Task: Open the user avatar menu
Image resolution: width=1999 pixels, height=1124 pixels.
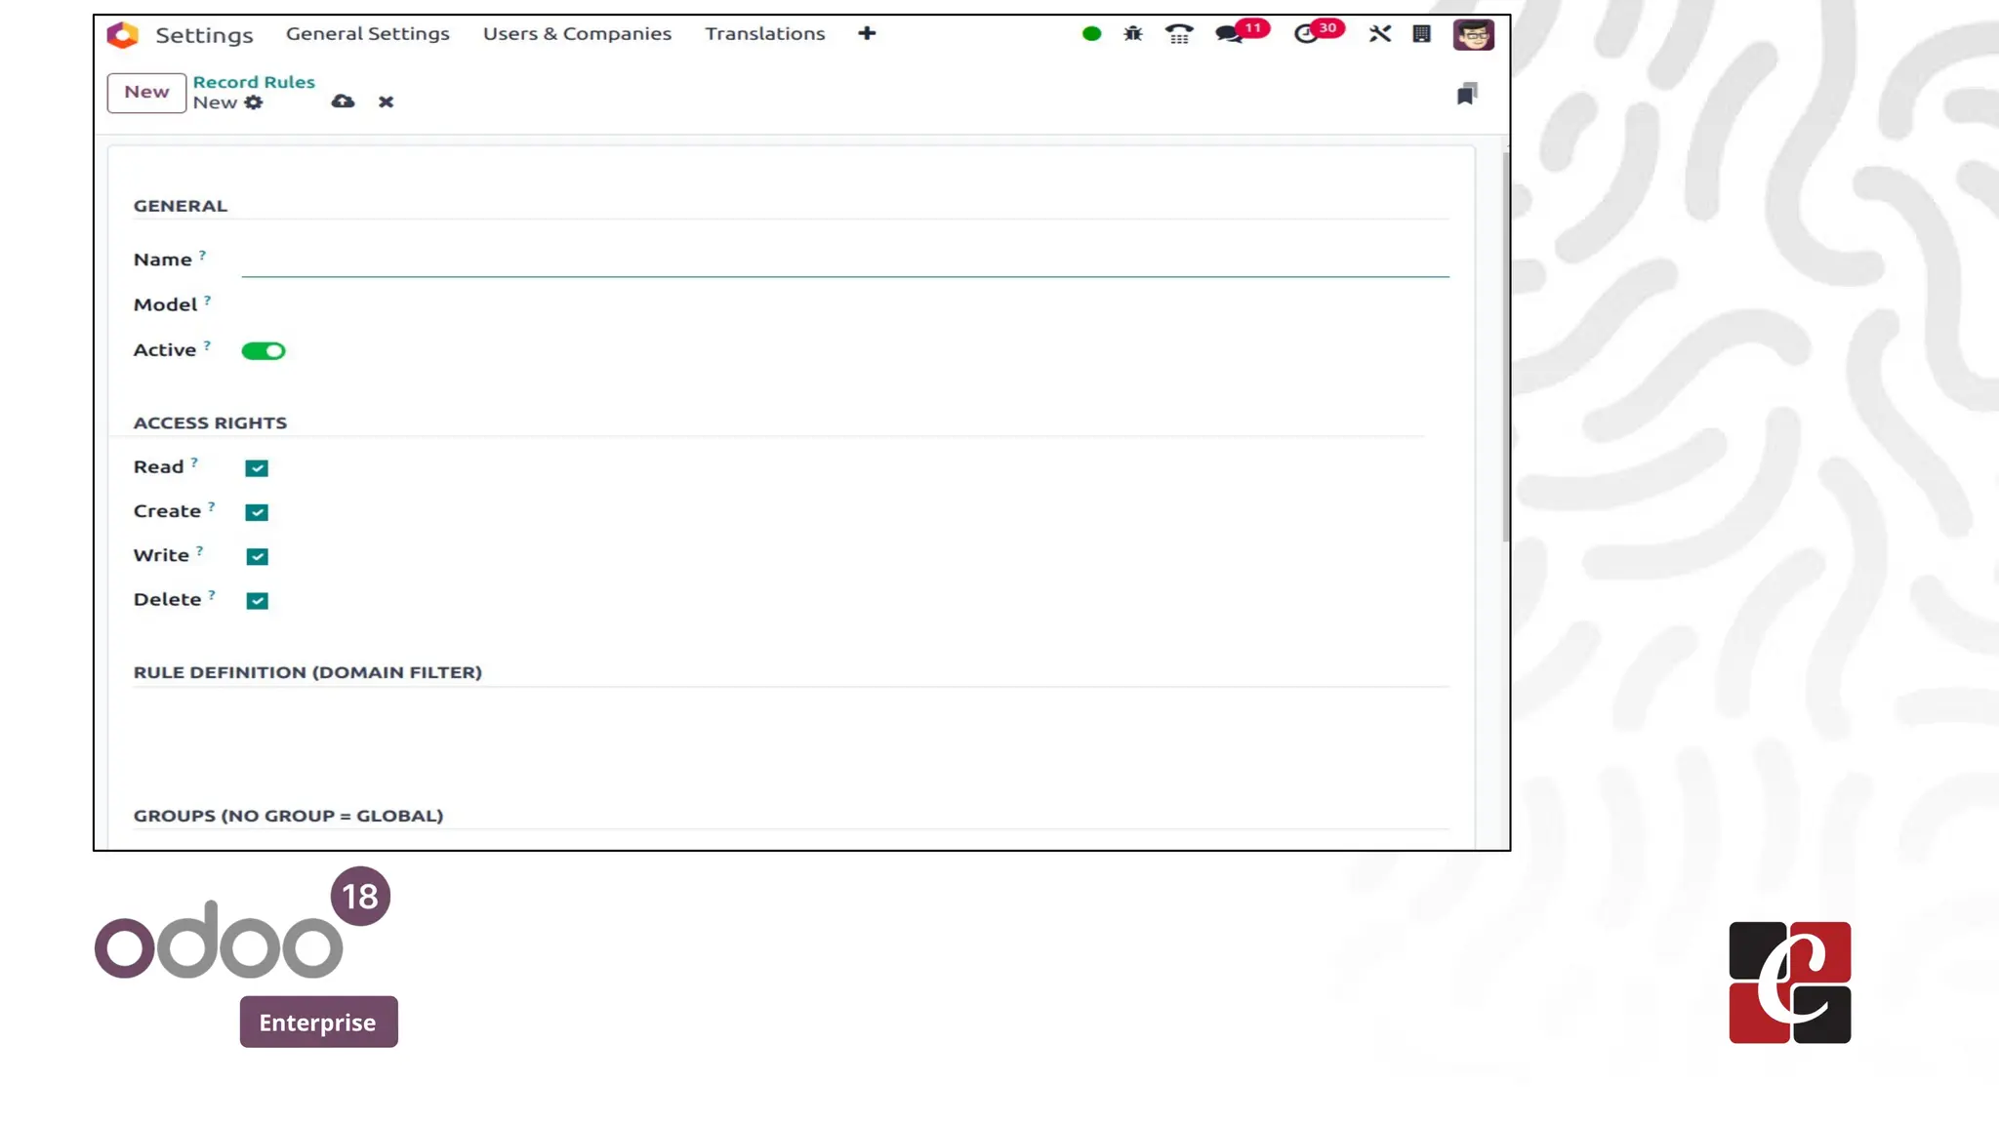Action: point(1473,34)
